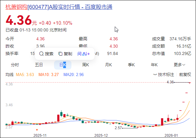This screenshot has height=138, width=196.
Task: Switch to the 五日 chart tab
Action: (39, 65)
